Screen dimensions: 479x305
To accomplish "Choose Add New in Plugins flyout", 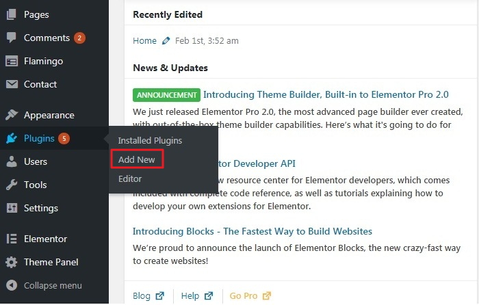I will (x=137, y=159).
